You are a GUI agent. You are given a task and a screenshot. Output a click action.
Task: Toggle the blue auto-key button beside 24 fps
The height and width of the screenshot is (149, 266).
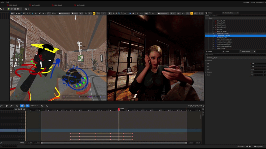click(27, 106)
